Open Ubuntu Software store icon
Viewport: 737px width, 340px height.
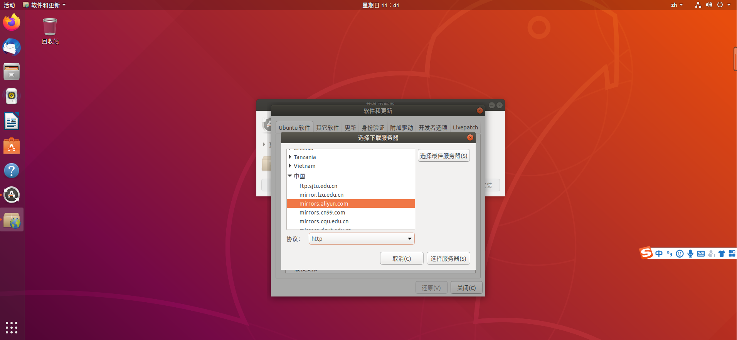click(12, 146)
